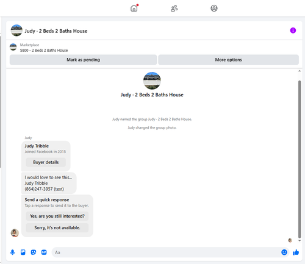
Task: Mark as pending the listing
Action: pos(83,60)
